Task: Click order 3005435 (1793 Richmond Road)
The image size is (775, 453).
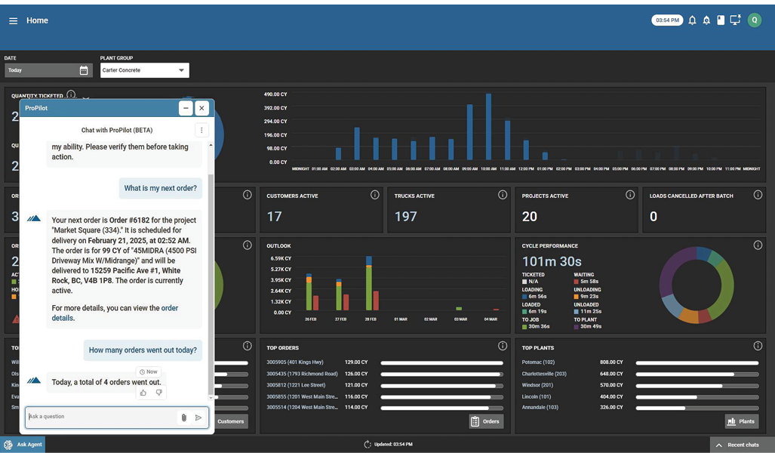Action: 302,374
